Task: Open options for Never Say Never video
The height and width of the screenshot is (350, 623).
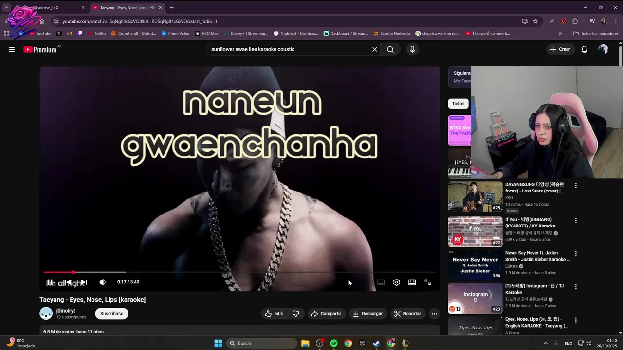Action: 576,254
